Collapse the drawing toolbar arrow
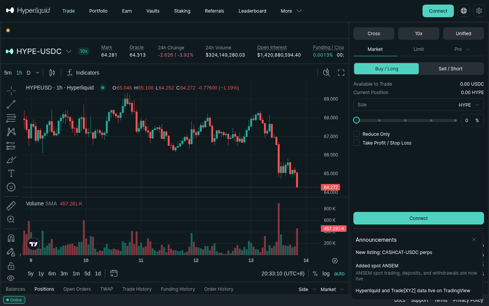 pos(21,255)
